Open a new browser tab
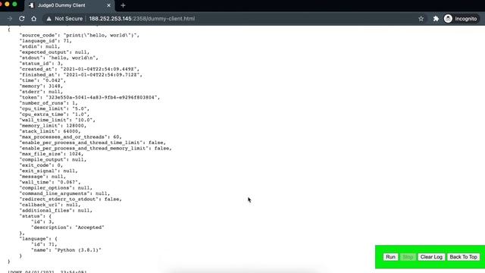485x273 pixels. coord(123,5)
